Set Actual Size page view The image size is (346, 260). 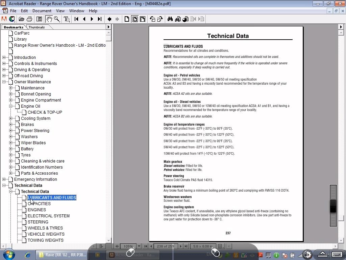[127, 19]
